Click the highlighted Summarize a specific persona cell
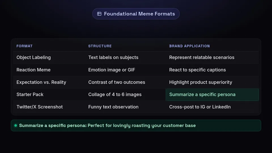The height and width of the screenshot is (153, 272). click(212, 95)
